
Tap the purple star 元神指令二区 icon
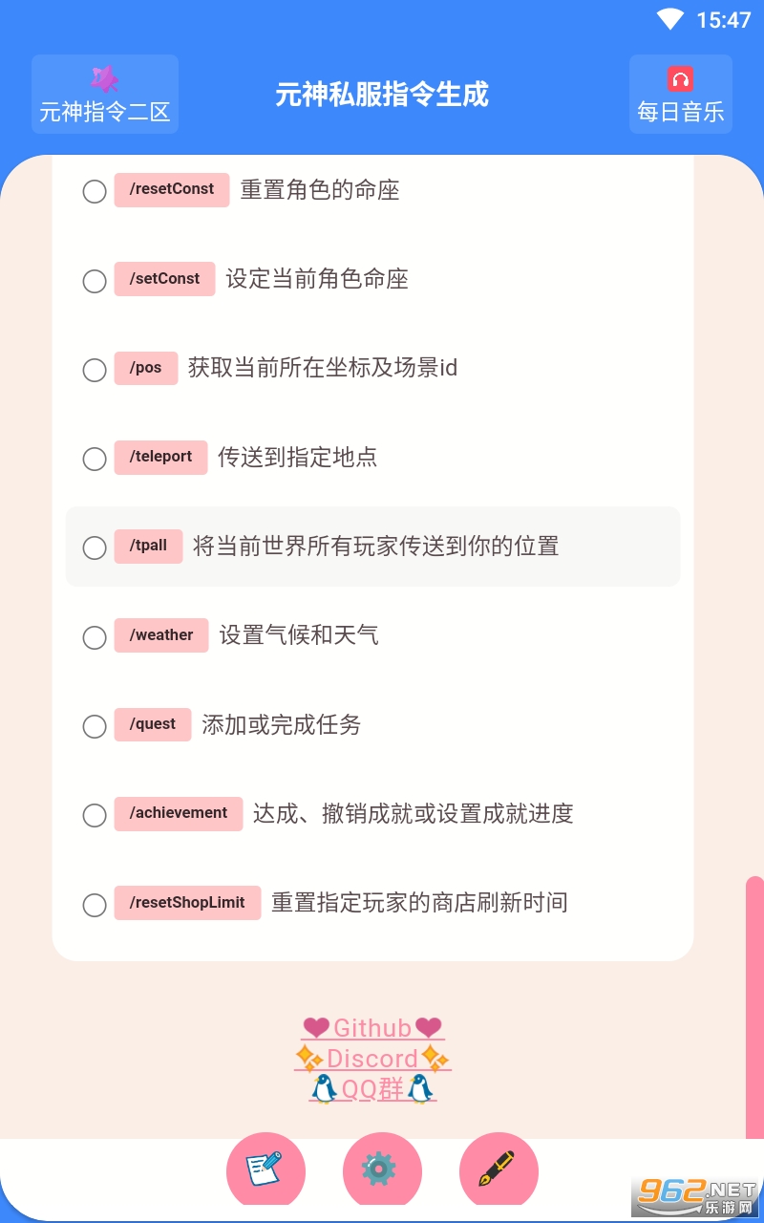pyautogui.click(x=104, y=80)
